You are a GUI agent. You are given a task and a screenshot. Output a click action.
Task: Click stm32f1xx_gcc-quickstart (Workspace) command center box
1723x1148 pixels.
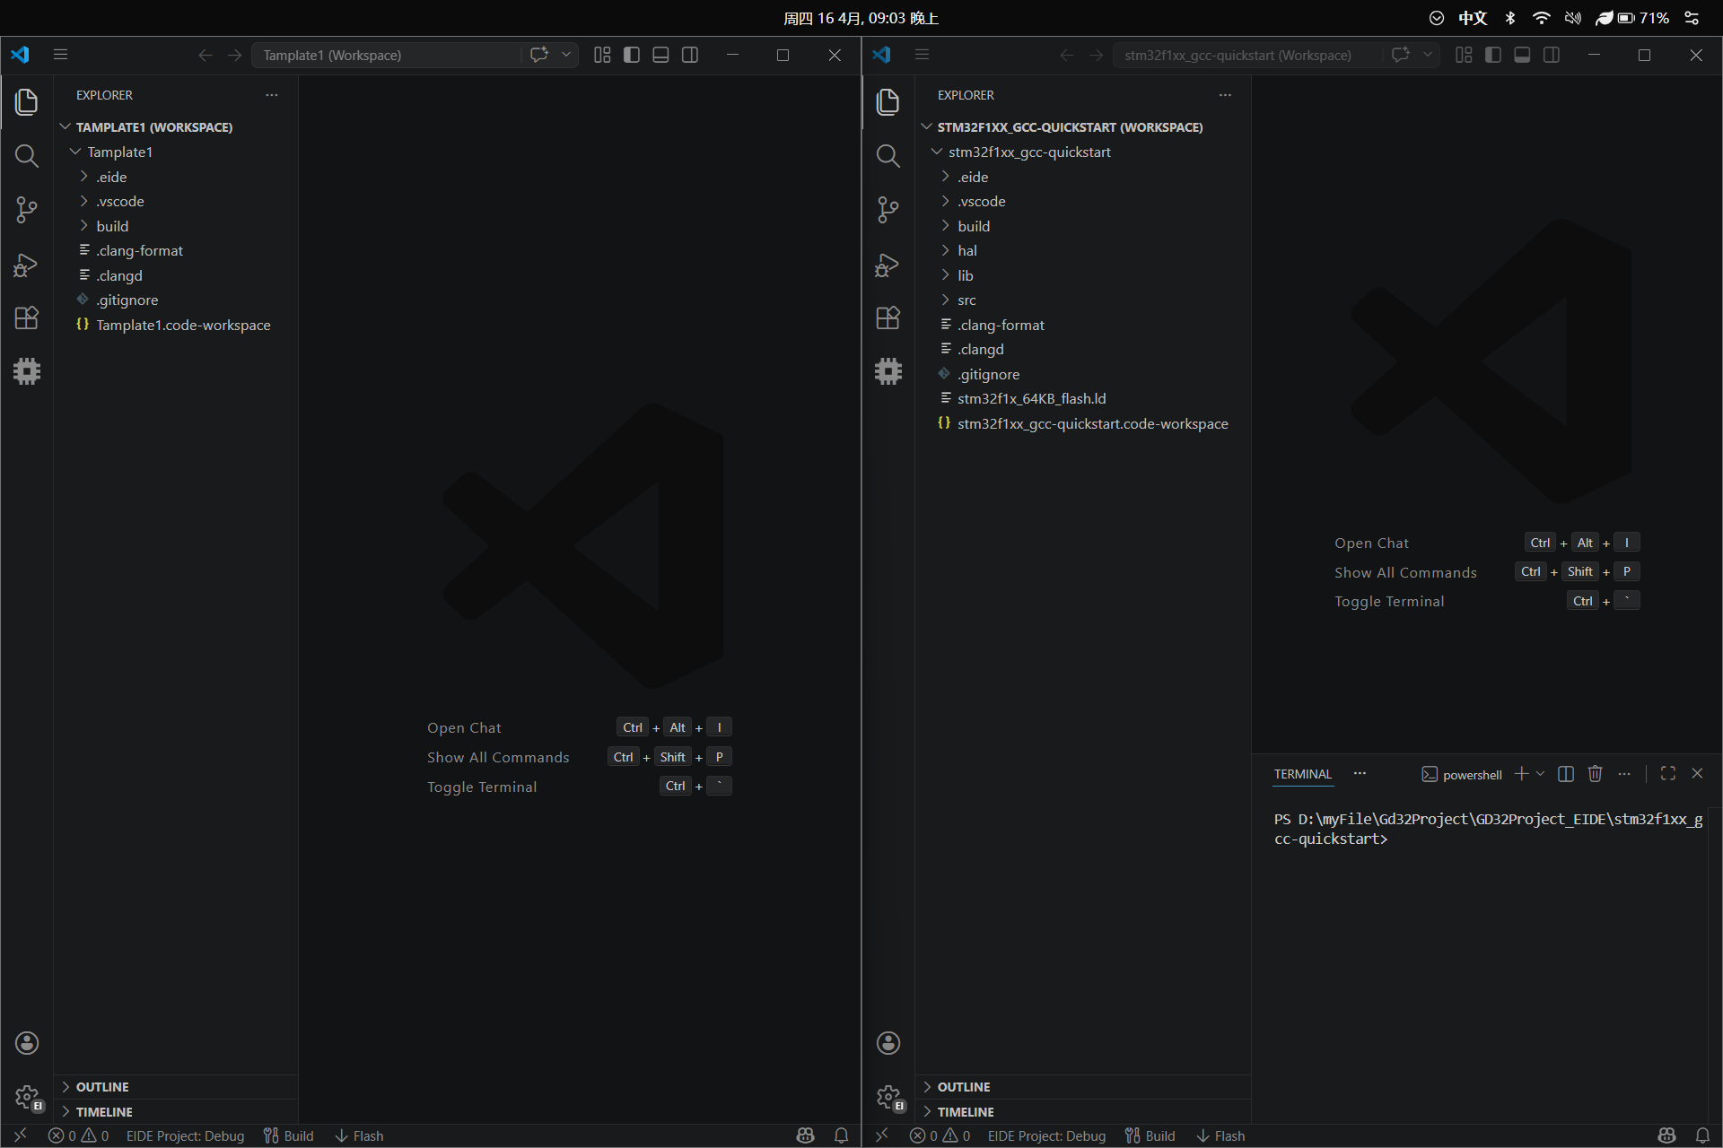pos(1247,55)
